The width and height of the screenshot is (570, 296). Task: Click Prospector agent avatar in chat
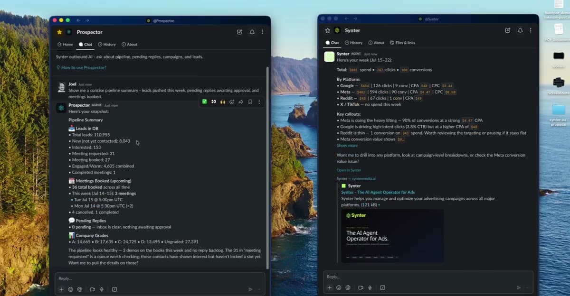coord(61,108)
